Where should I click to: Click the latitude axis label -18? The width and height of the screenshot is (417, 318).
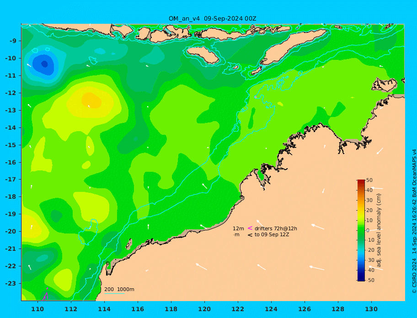pos(11,197)
